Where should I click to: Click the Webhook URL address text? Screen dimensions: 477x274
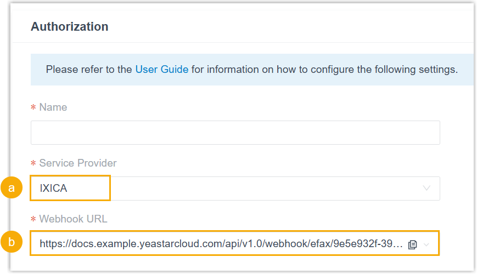click(x=220, y=244)
